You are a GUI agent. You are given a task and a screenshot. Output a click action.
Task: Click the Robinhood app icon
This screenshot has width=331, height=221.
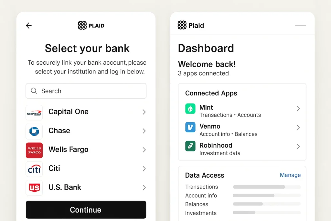(x=190, y=146)
